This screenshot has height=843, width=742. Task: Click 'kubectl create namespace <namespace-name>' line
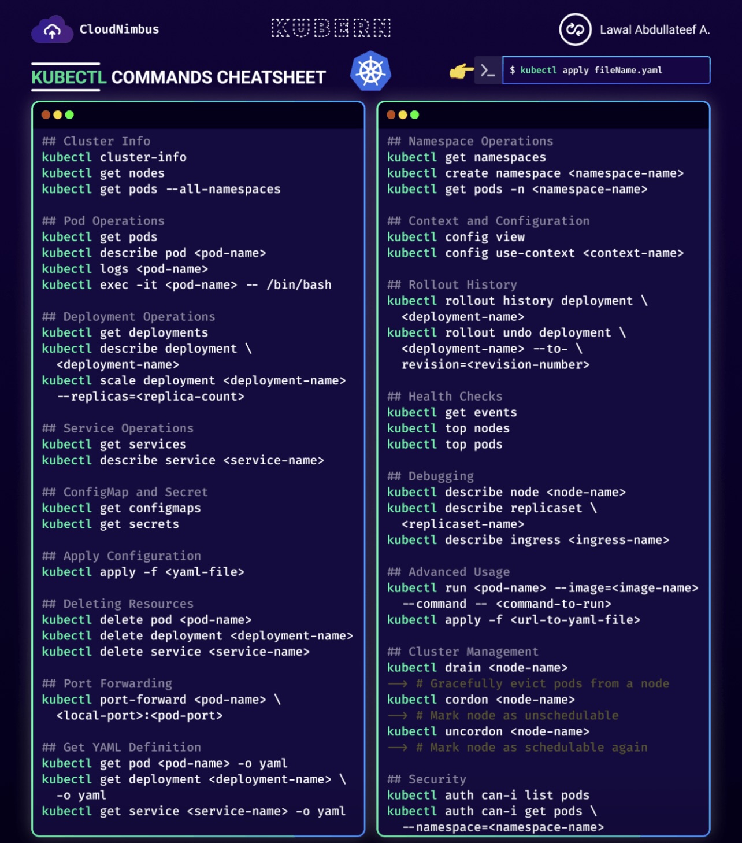535,173
